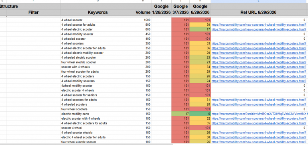Select the 3/7/2026 rank 17 for 'electric mobility carts'

point(180,114)
